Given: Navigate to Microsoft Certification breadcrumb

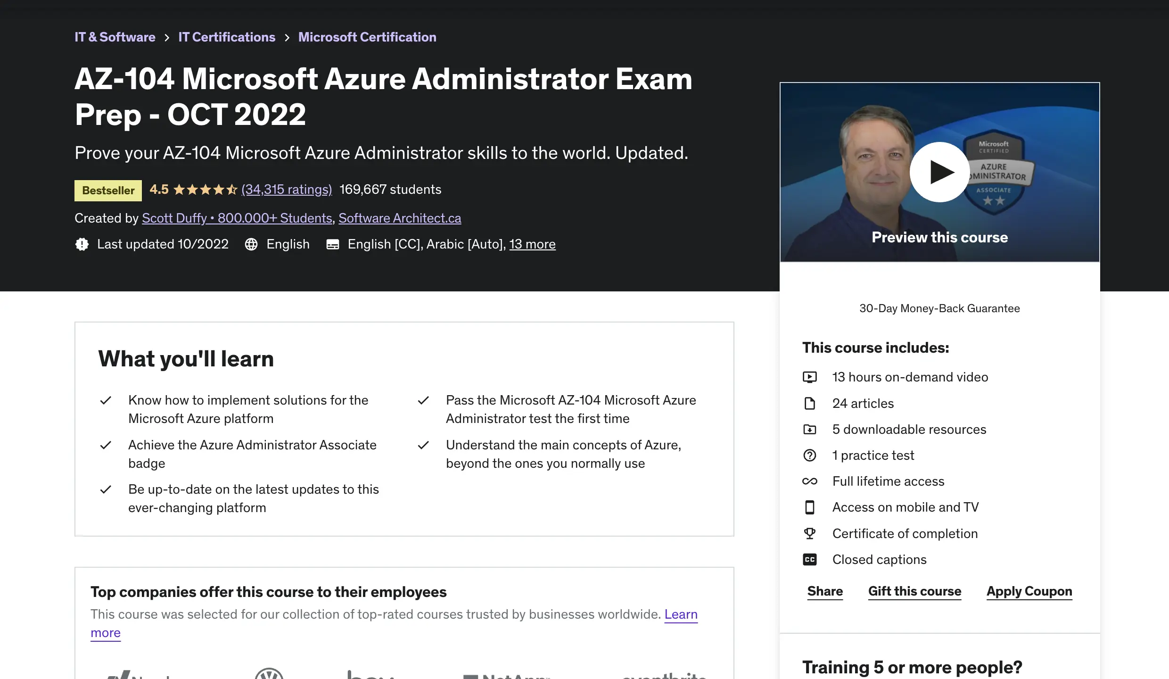Looking at the screenshot, I should tap(367, 37).
